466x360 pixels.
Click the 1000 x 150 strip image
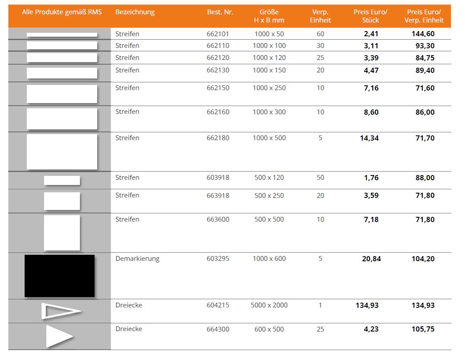pos(62,73)
